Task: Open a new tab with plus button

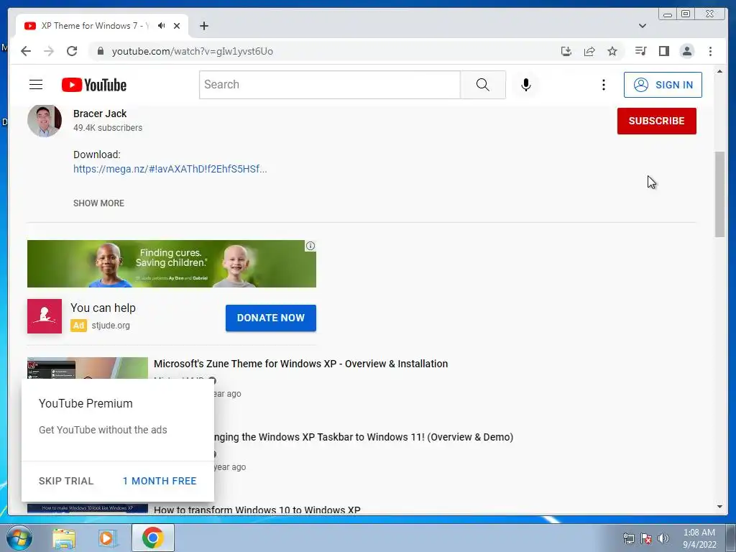Action: 203,26
